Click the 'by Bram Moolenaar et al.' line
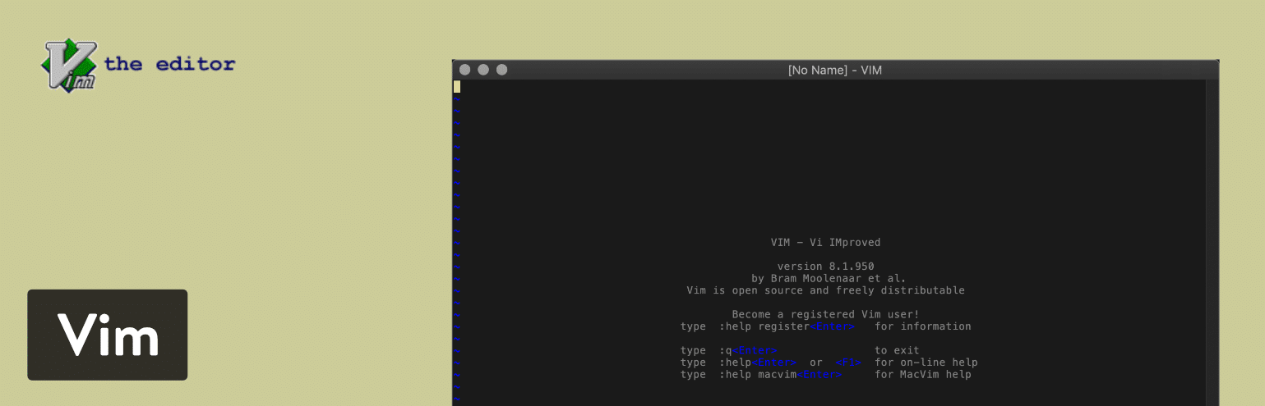Image resolution: width=1265 pixels, height=406 pixels. coord(825,278)
